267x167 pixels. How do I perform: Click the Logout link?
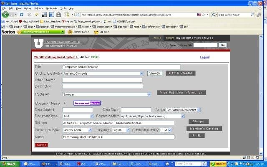pos(205,57)
